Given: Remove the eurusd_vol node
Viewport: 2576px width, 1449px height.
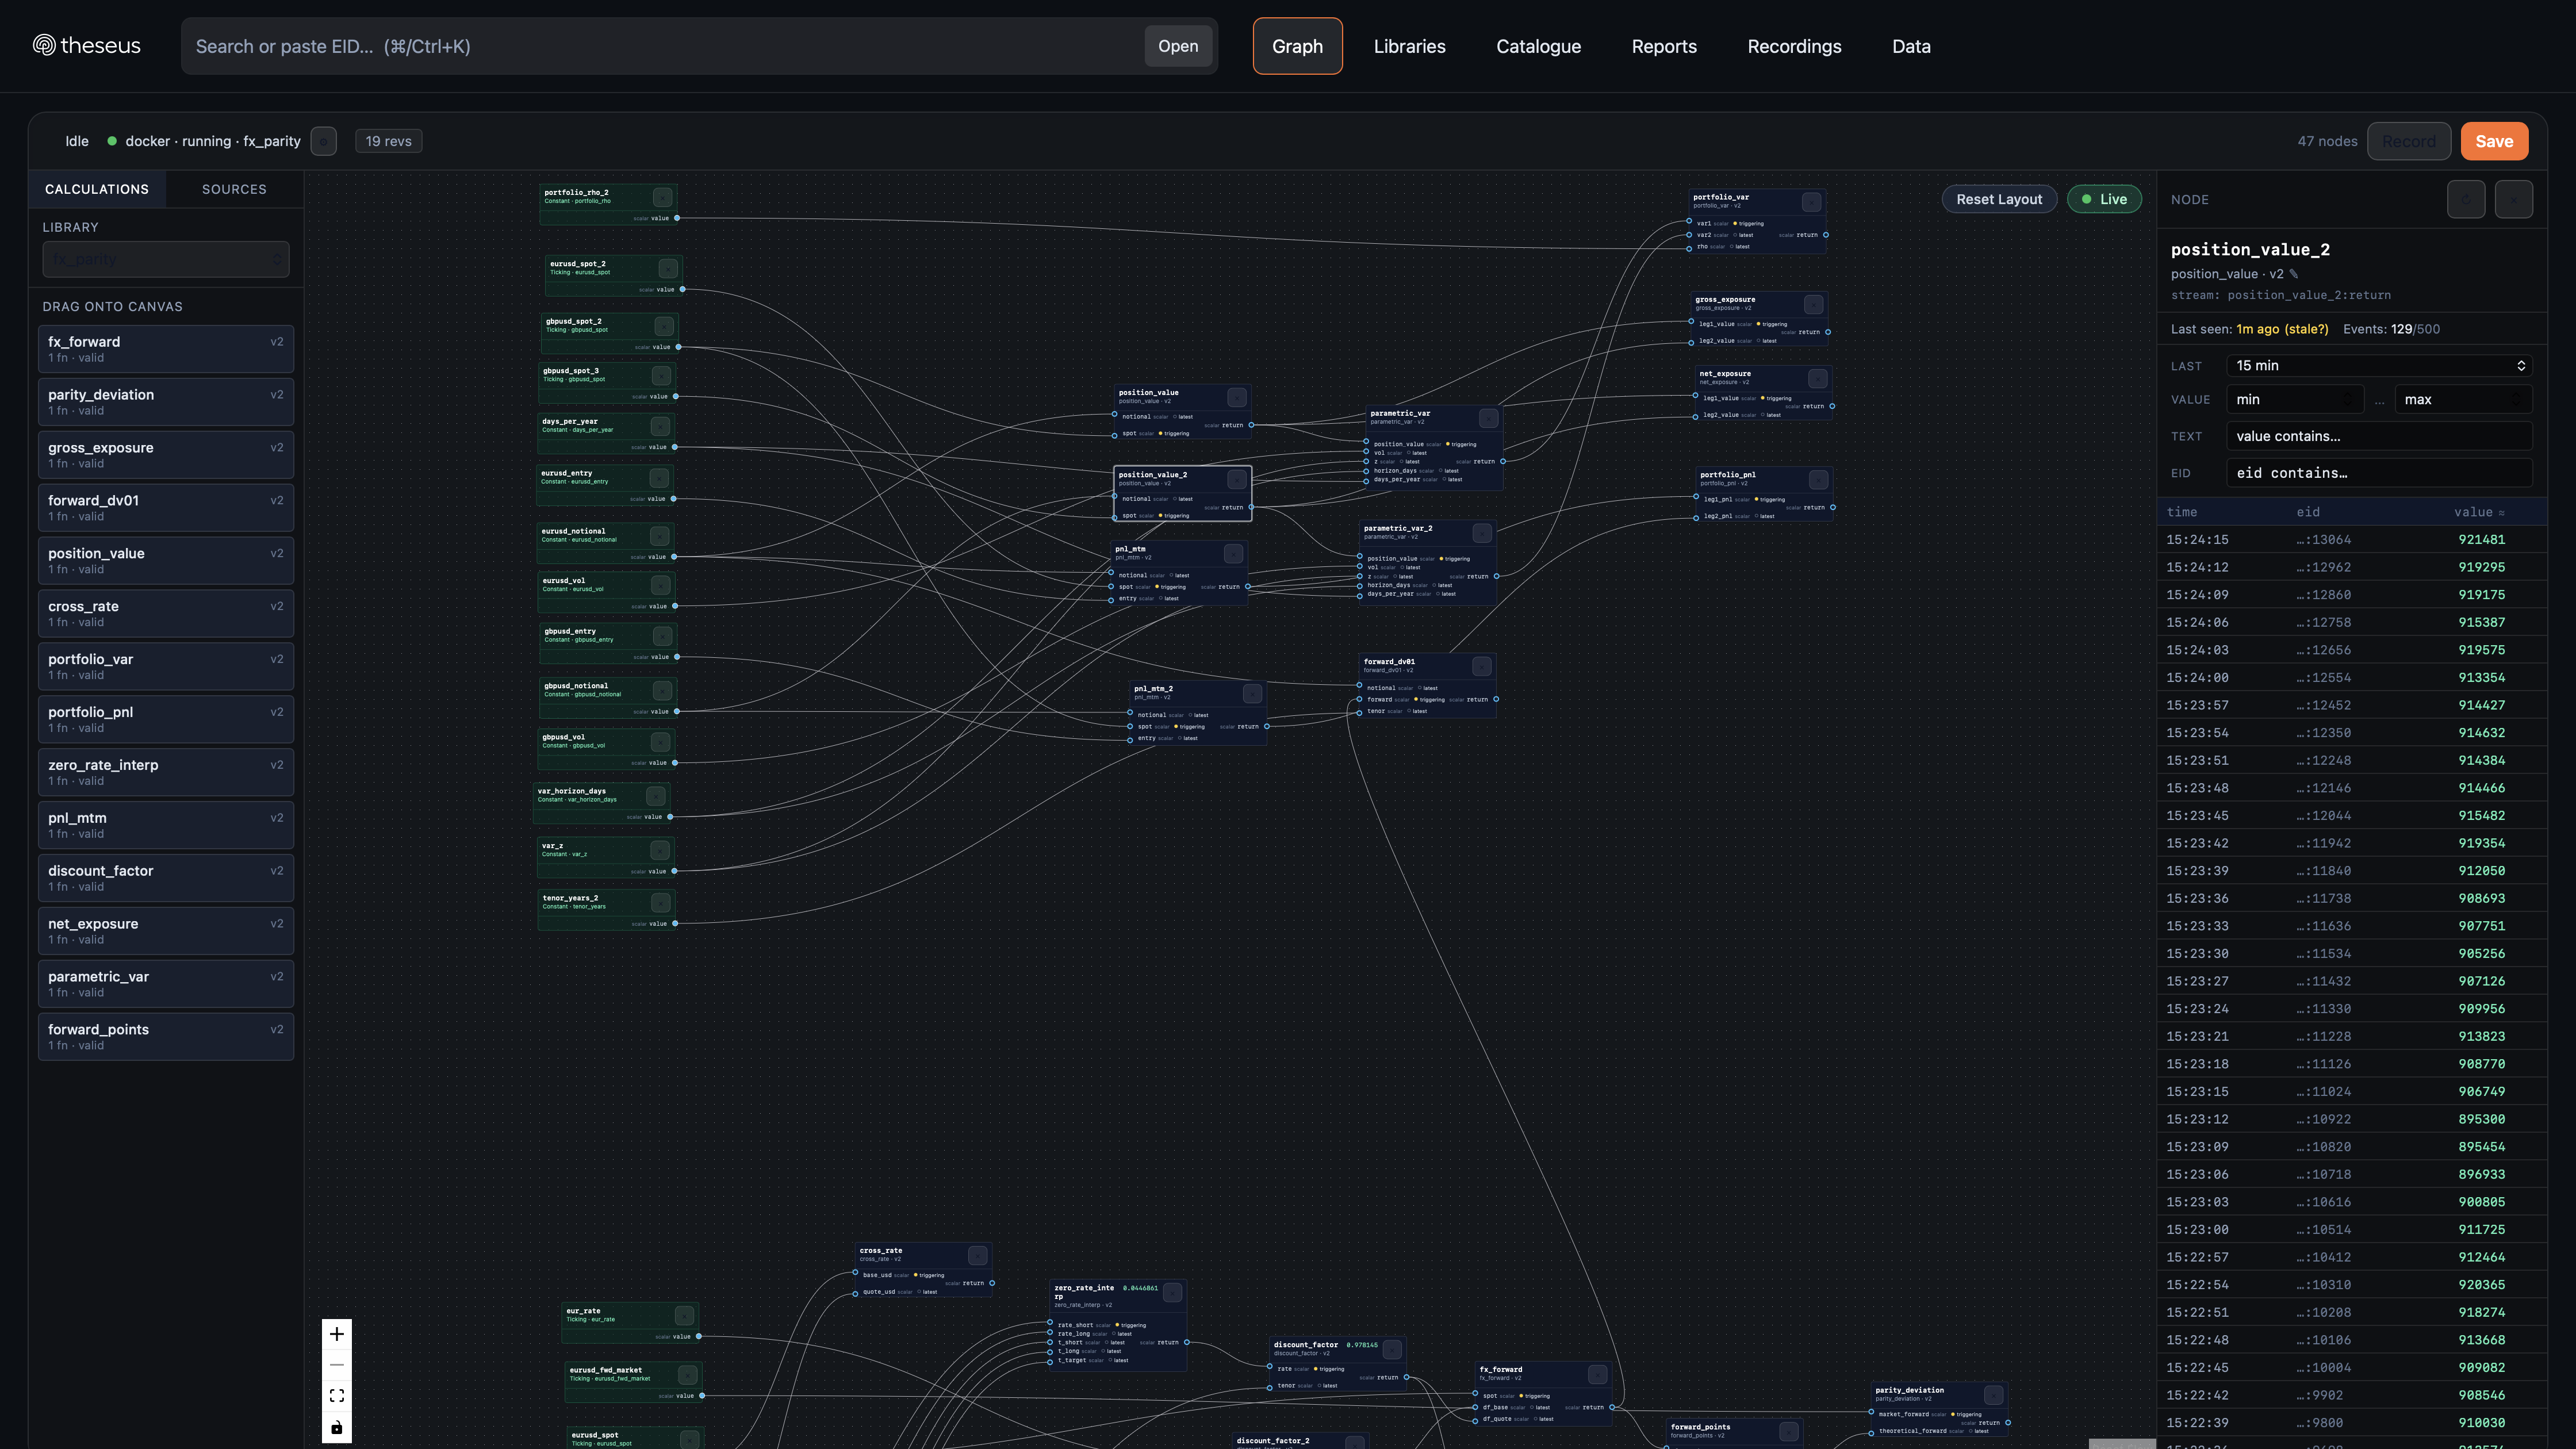Looking at the screenshot, I should pyautogui.click(x=661, y=585).
